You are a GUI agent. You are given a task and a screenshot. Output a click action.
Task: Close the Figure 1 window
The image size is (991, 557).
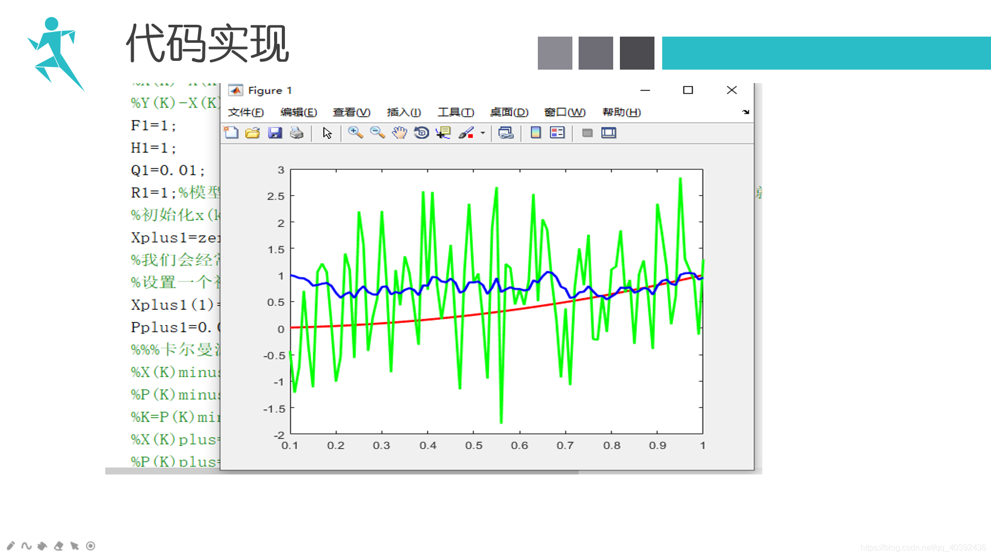point(731,90)
